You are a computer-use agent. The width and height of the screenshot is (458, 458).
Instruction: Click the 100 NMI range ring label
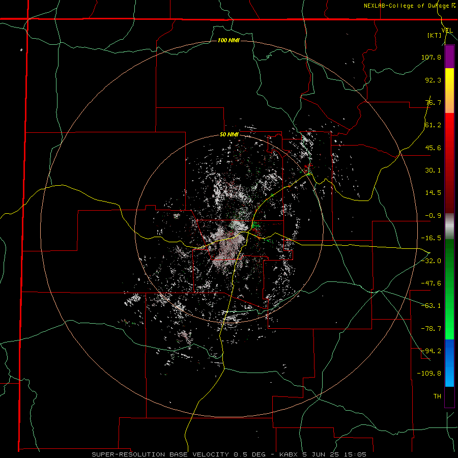tap(228, 40)
